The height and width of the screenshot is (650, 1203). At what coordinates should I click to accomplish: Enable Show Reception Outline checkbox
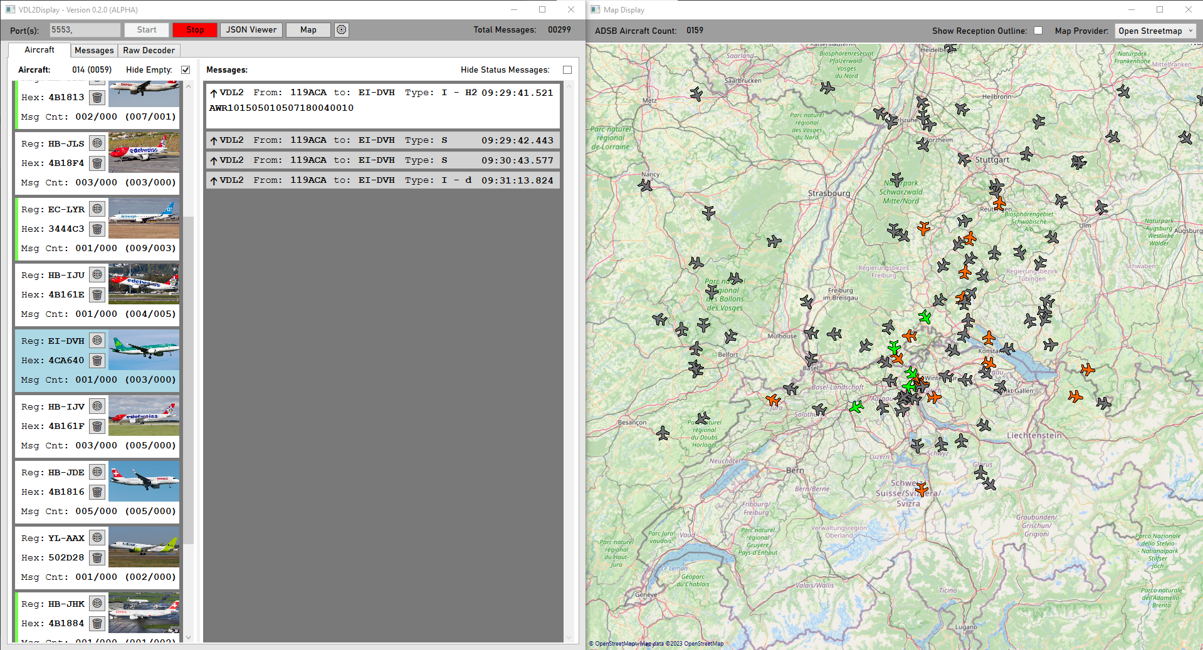1038,31
